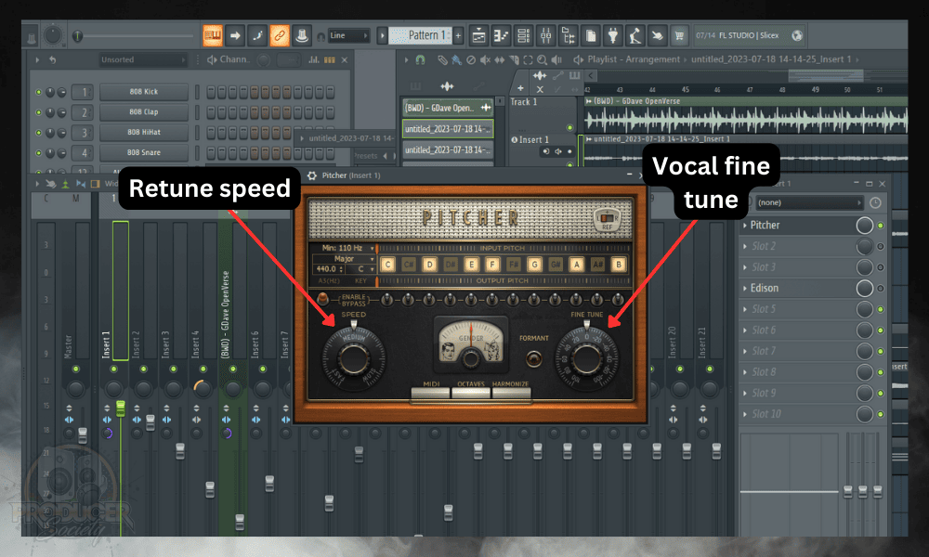Select the Slot 5 effect slot
This screenshot has width=929, height=557.
(x=799, y=309)
